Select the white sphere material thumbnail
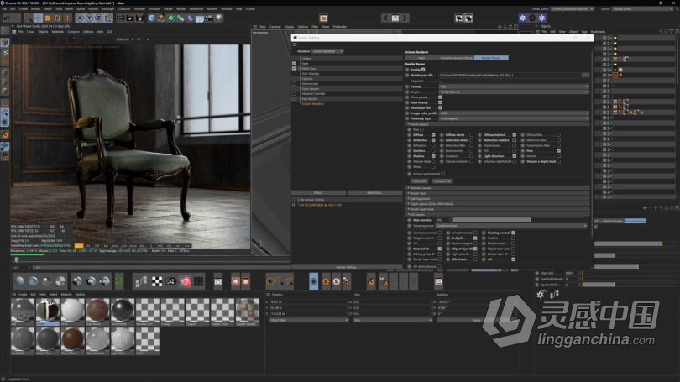The width and height of the screenshot is (680, 382). click(x=72, y=311)
